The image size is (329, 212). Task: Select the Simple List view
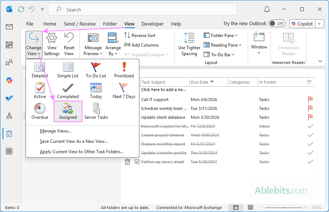[68, 70]
